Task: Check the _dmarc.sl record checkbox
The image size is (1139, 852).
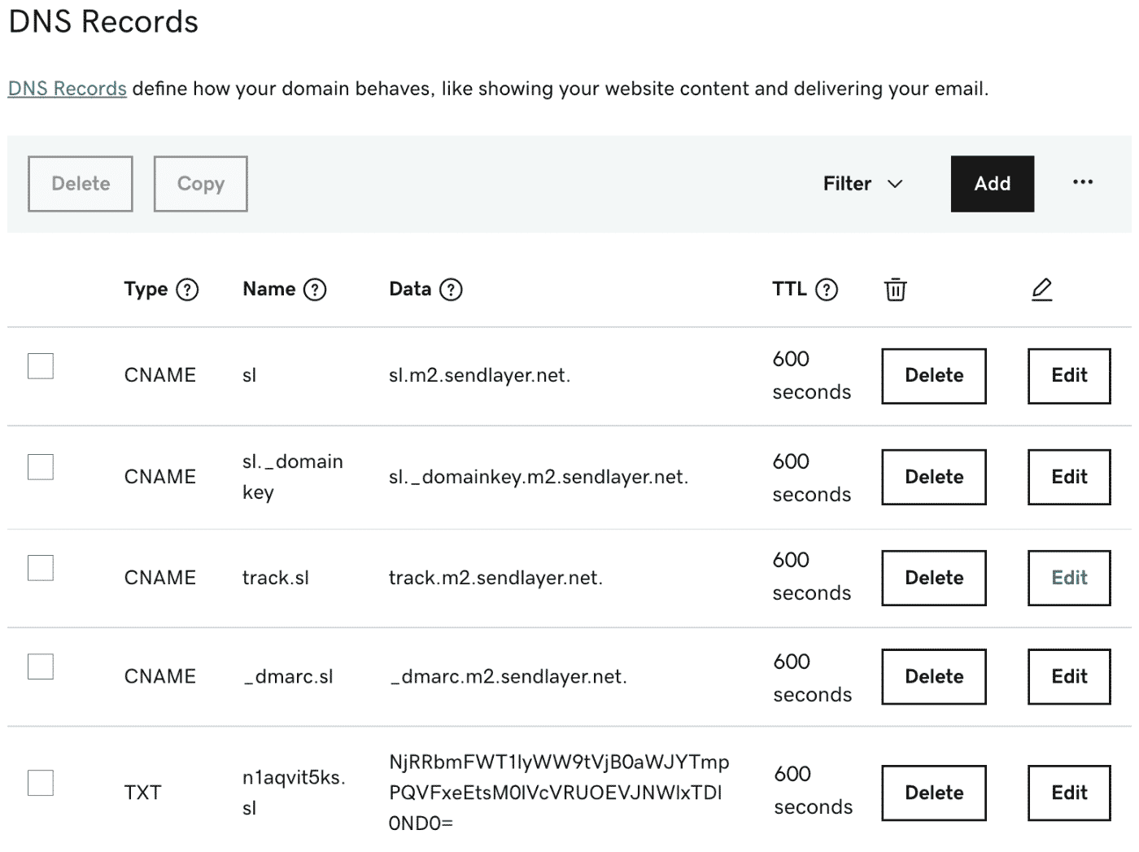Action: pyautogui.click(x=41, y=666)
